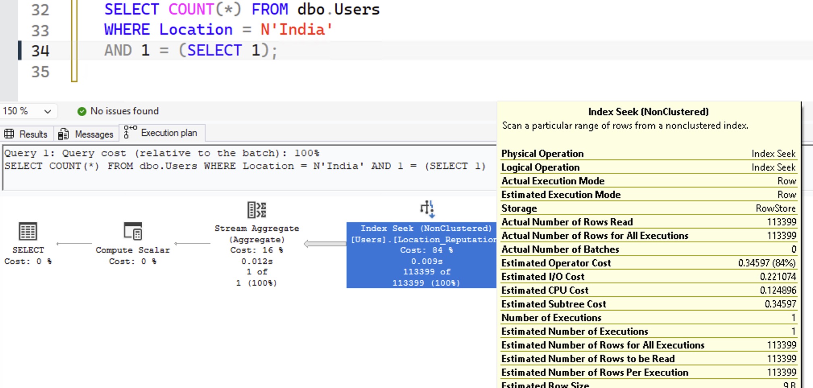Click line 34 in the query editor

pyautogui.click(x=190, y=51)
